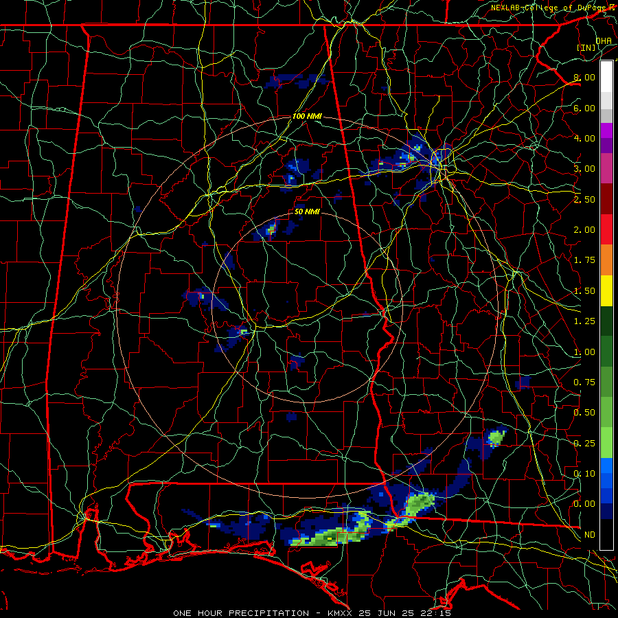Viewport: 618px width, 618px height.
Task: Select the 2.50 legend value
Action: (584, 199)
